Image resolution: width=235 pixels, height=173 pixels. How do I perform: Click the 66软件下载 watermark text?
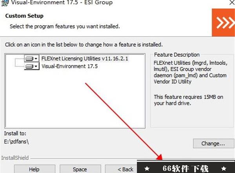coord(186,169)
